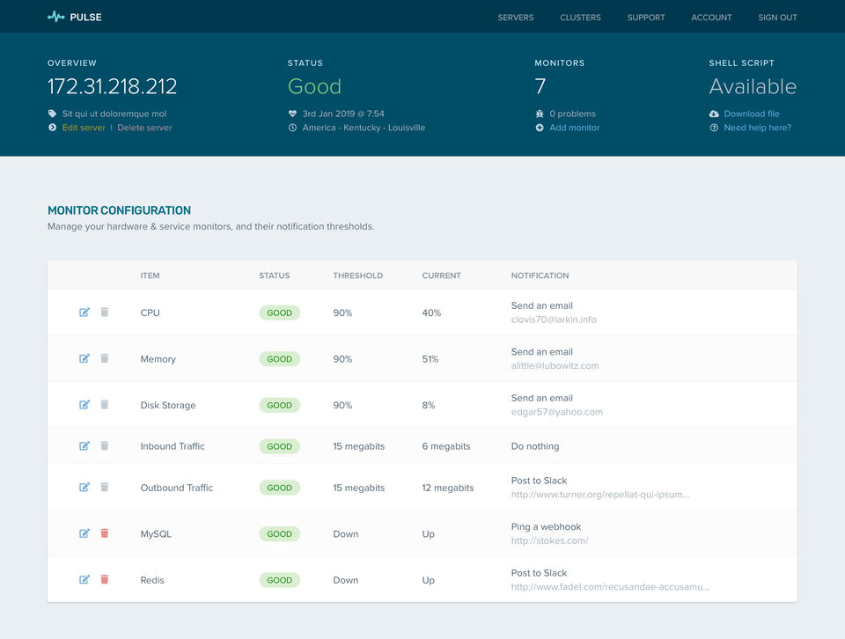
Task: Click the ITEM column header
Action: (150, 275)
